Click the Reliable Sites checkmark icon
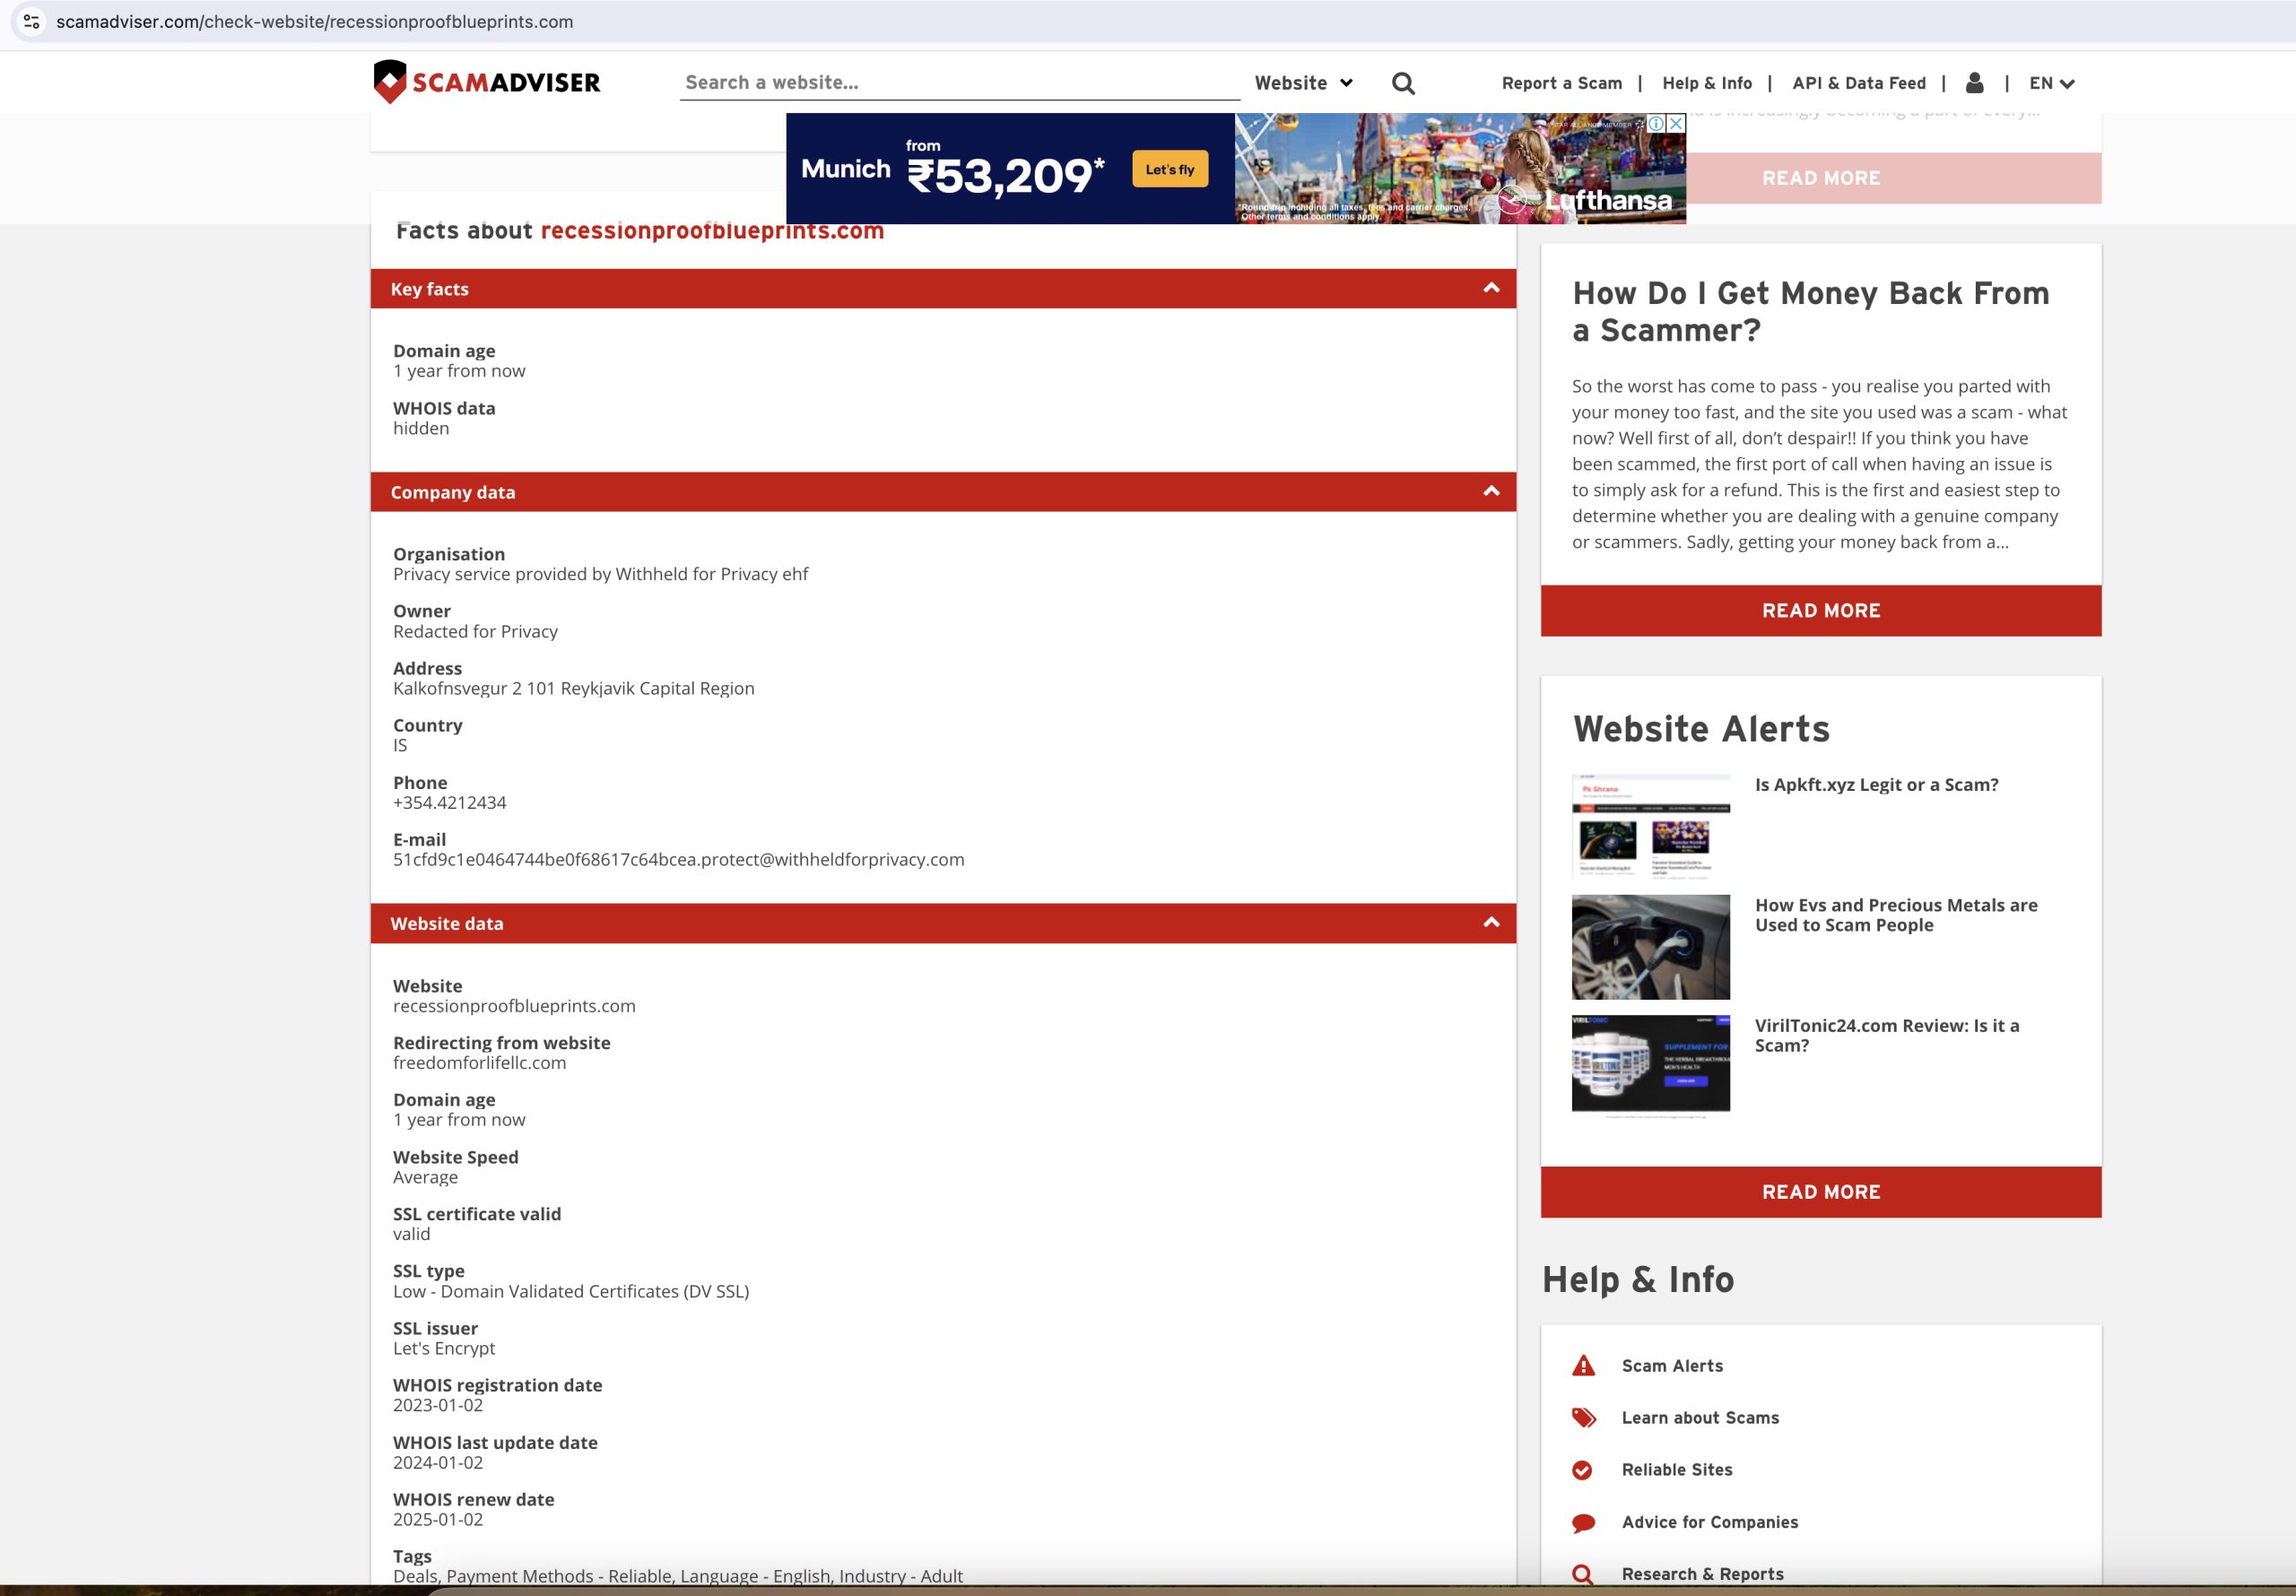Screen dimensions: 2296x1596 1582,1469
